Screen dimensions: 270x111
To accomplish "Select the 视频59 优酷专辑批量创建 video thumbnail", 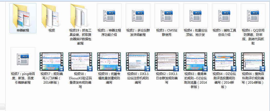I will point(109,61).
